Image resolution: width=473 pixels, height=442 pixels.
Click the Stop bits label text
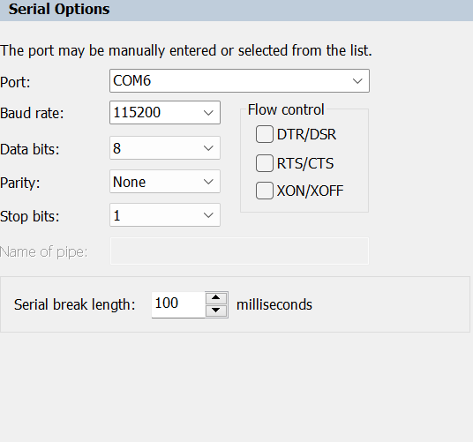point(30,216)
